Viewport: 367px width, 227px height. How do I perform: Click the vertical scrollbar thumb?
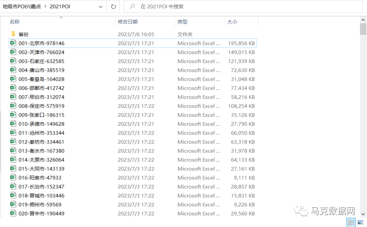(x=363, y=29)
